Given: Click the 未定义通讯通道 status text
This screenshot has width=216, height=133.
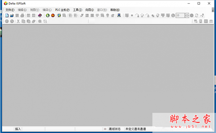Looking at the screenshot, I should tap(136, 129).
